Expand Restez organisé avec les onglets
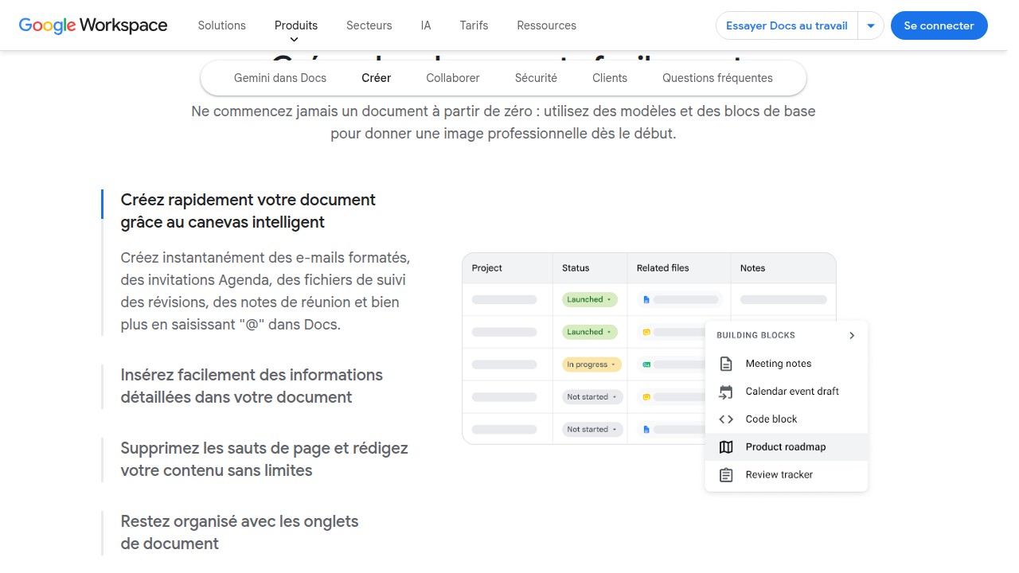Screen dimensions: 1019x573 (x=240, y=532)
